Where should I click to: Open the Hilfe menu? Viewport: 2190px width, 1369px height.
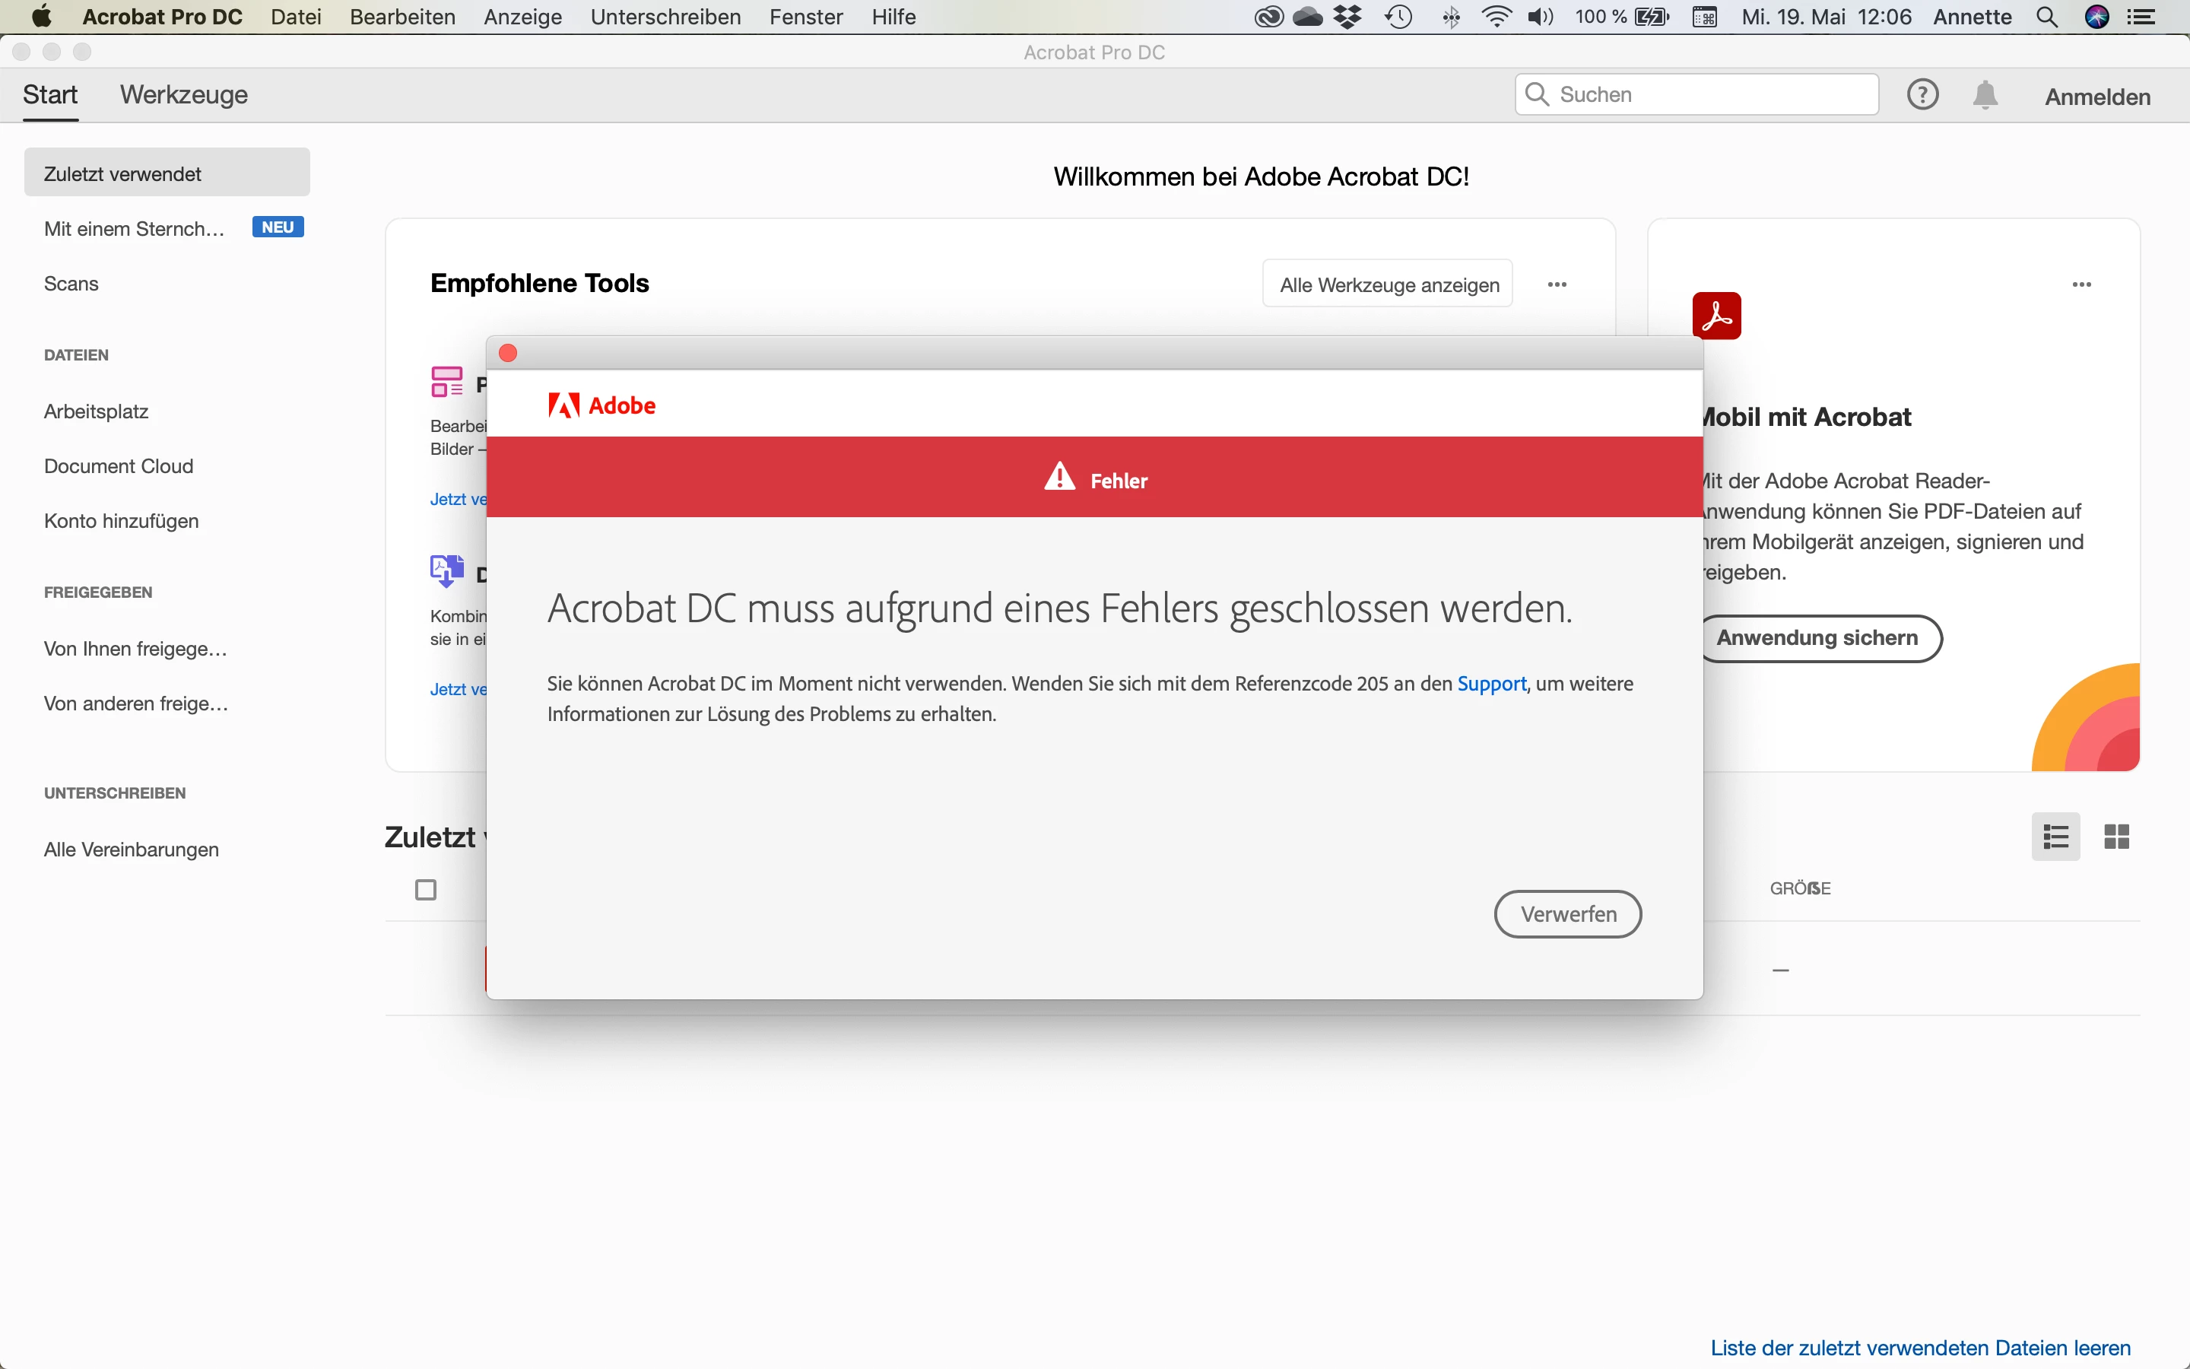(x=894, y=16)
